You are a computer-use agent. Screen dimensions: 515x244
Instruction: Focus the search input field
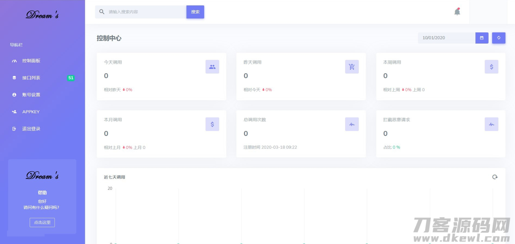pyautogui.click(x=145, y=12)
